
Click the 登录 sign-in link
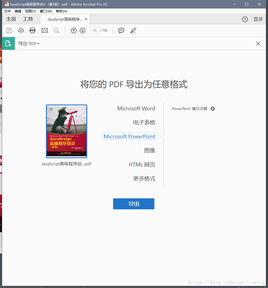pos(258,19)
